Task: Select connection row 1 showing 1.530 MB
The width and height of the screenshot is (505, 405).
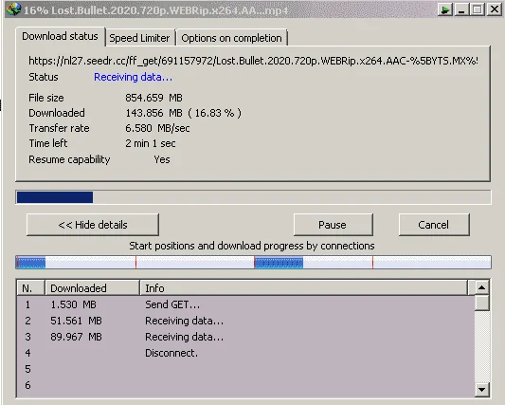Action: 245,304
